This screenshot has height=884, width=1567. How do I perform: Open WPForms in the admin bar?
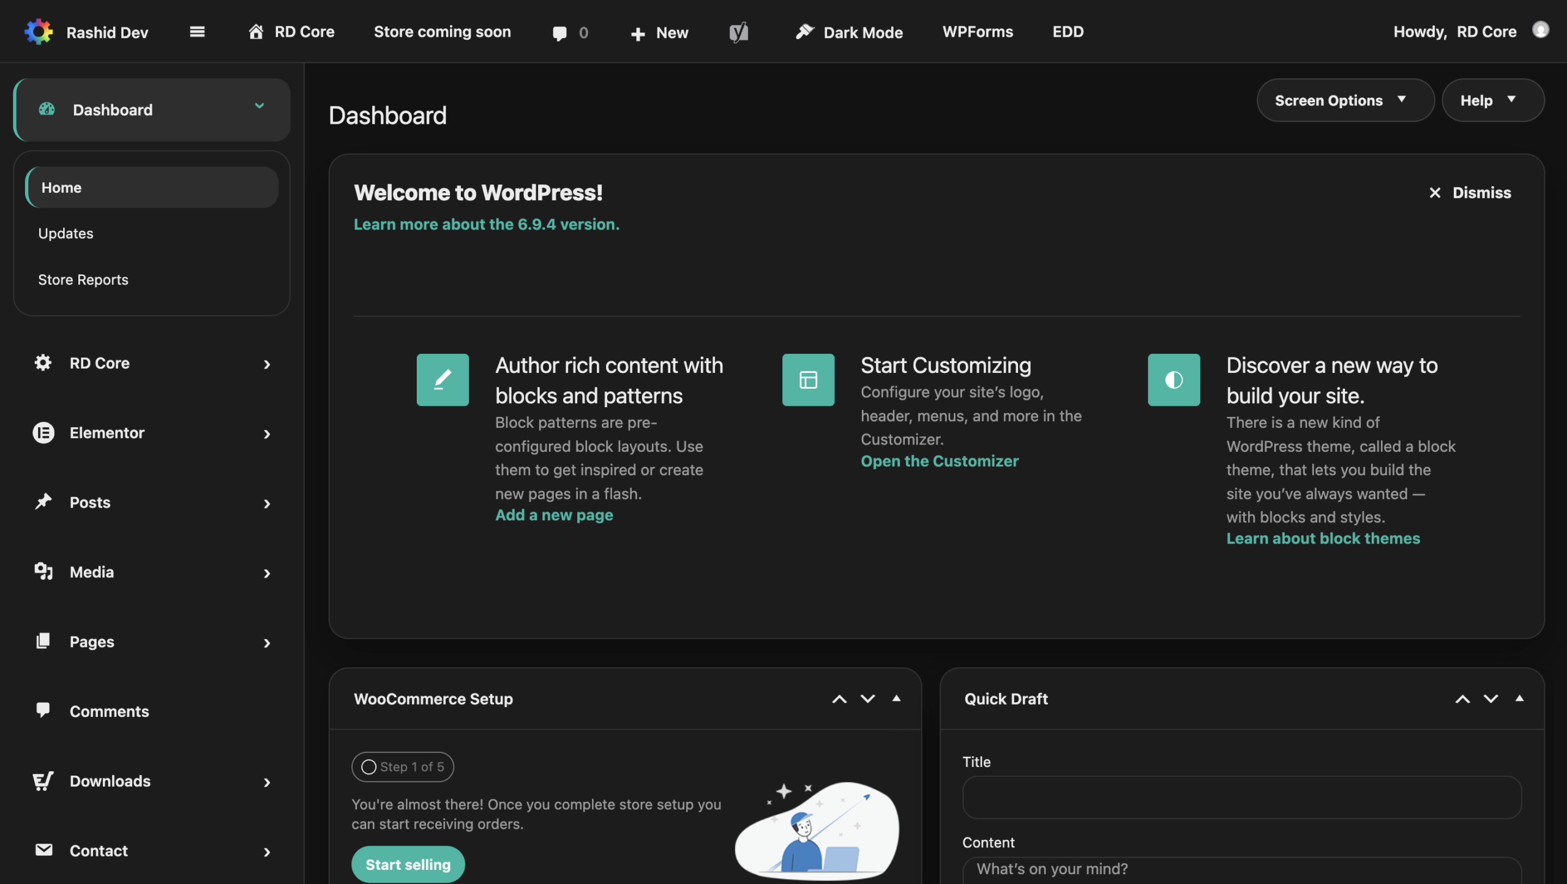[978, 32]
